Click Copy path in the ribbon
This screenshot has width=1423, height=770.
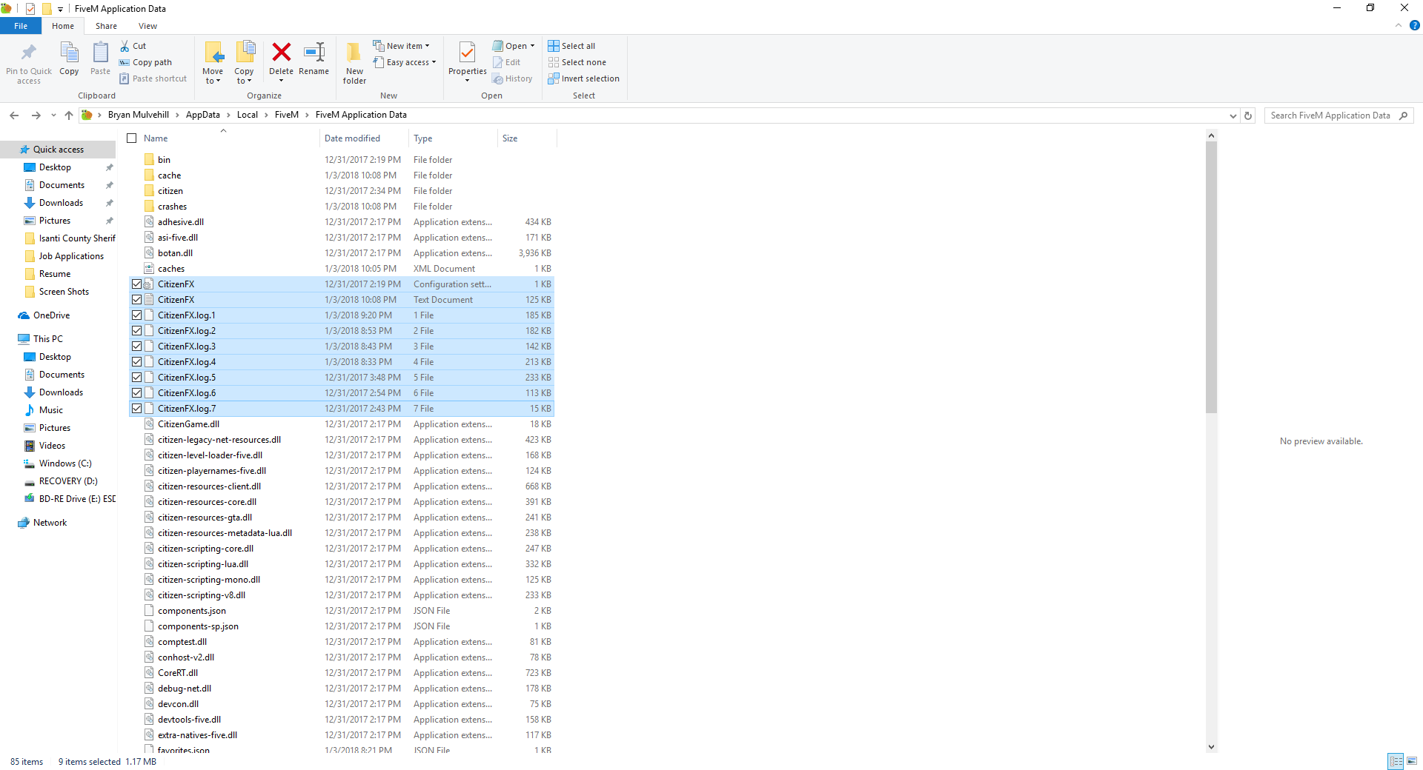click(146, 62)
